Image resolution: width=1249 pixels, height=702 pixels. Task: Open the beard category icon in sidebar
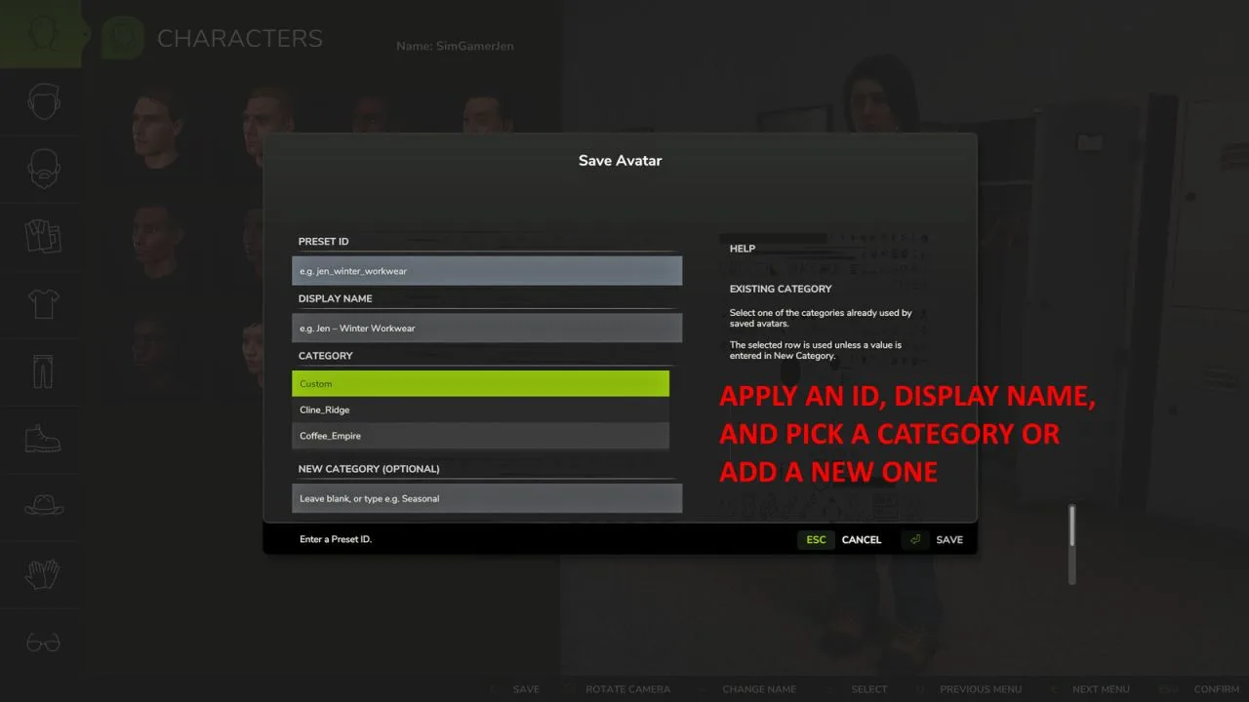coord(43,169)
